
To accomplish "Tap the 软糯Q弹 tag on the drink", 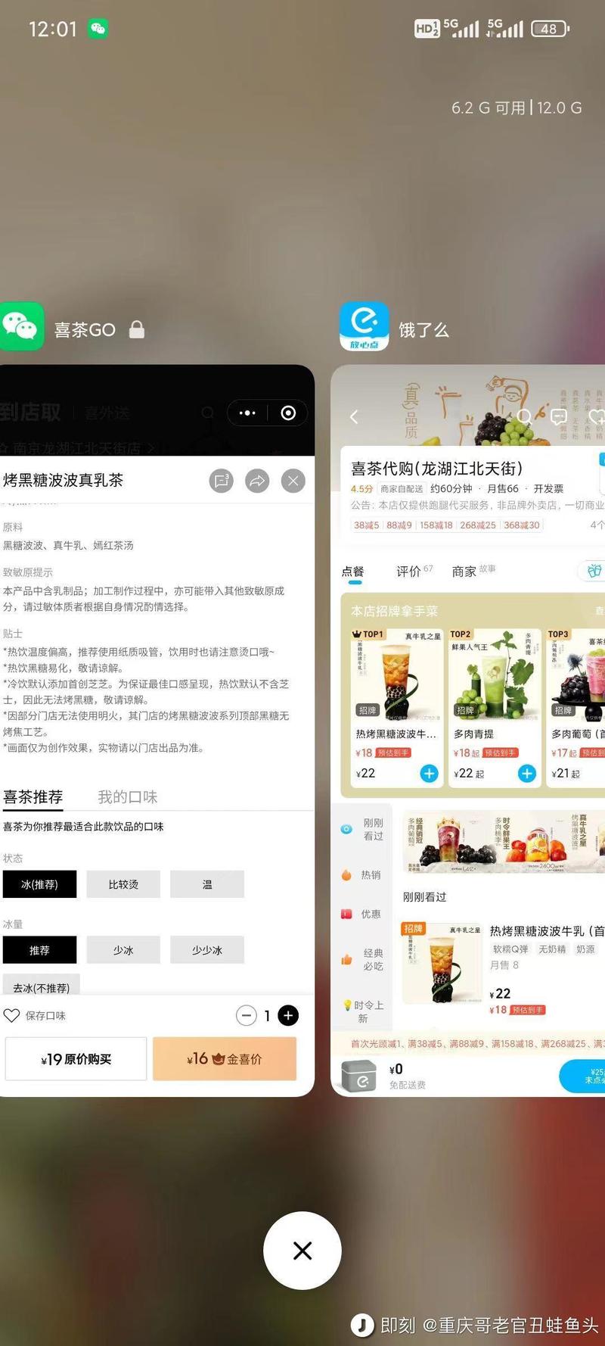I will [510, 949].
